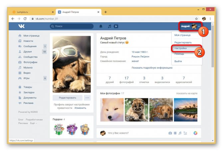Image resolution: width=223 pixels, height=151 pixels.
Task: Bookmark page with star icon
Action: [x=196, y=19]
